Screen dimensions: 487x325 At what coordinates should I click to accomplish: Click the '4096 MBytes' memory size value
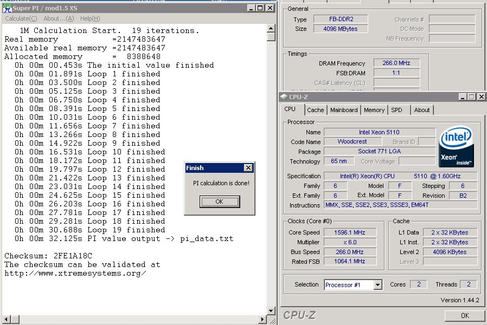coord(341,29)
